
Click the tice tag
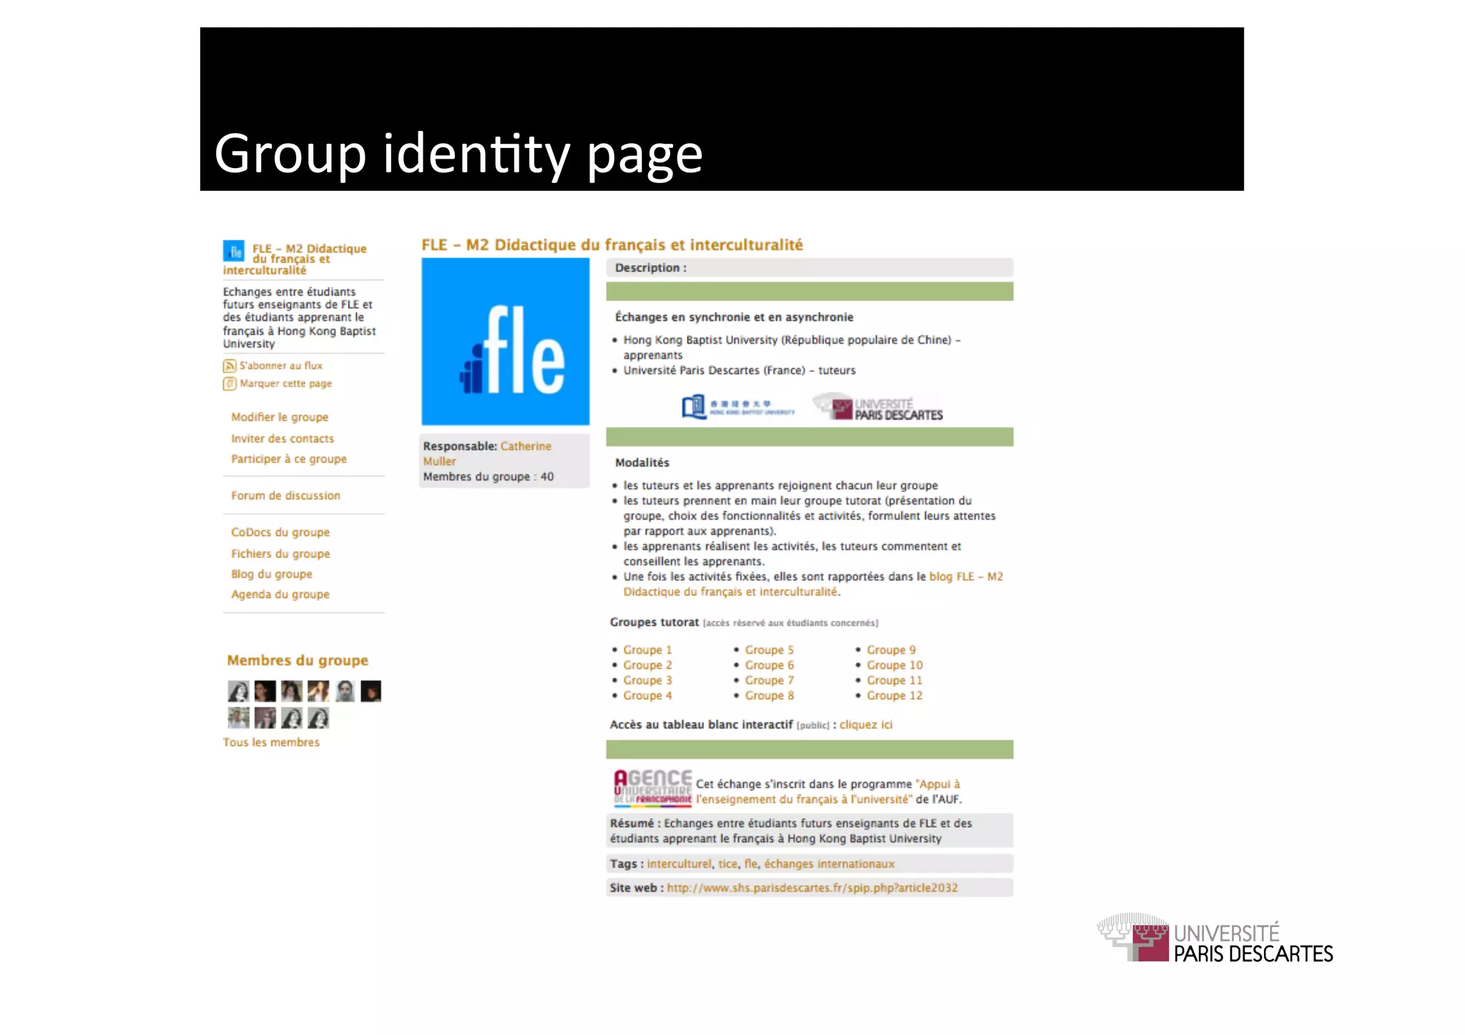click(727, 864)
